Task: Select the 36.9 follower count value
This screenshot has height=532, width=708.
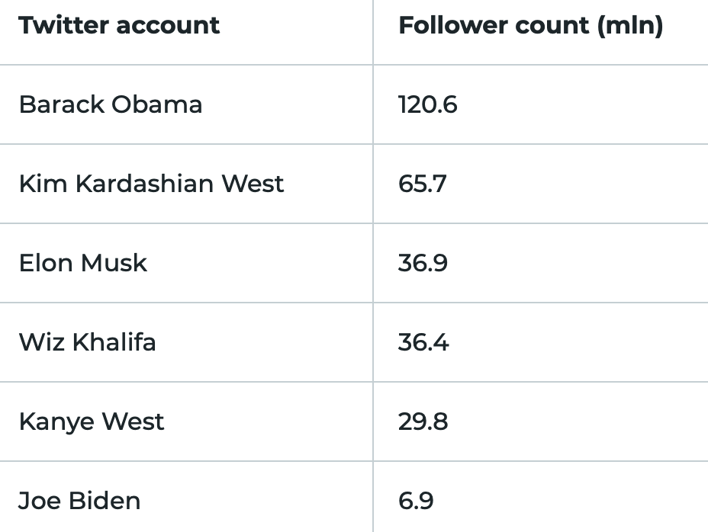Action: (x=423, y=263)
